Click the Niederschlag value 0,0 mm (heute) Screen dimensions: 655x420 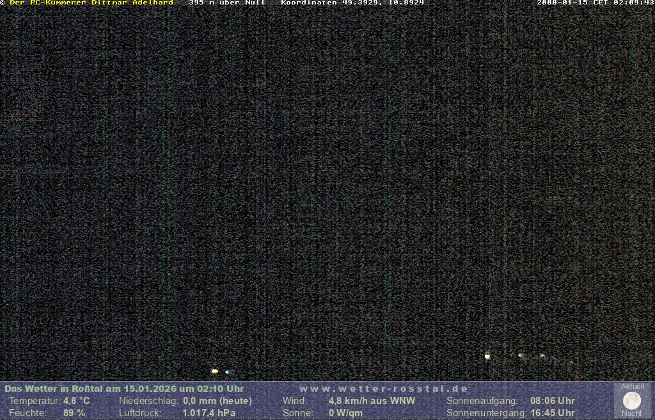coord(217,401)
